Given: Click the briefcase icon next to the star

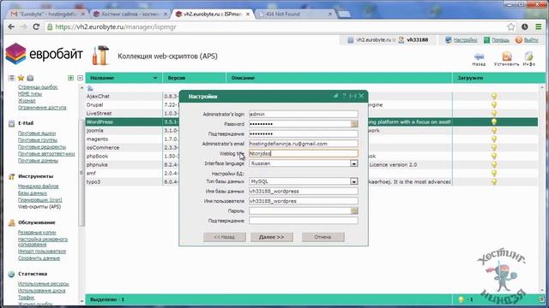Looking at the screenshot, I should tap(31, 78).
